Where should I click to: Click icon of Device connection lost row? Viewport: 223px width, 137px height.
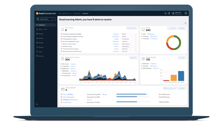[62, 51]
